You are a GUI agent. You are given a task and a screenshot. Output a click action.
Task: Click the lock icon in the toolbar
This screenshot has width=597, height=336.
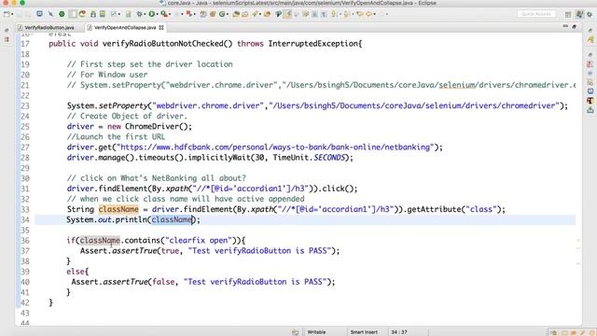[93, 14]
